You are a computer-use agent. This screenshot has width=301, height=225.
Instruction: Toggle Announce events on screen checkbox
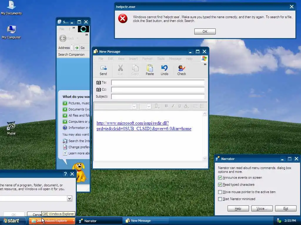220,178
